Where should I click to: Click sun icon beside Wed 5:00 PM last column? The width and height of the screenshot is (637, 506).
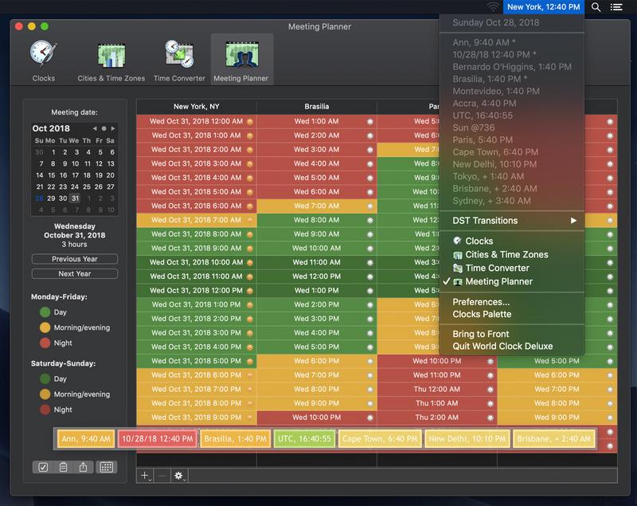click(x=610, y=361)
